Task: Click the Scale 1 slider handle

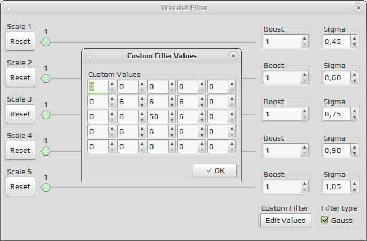Action: (46, 42)
